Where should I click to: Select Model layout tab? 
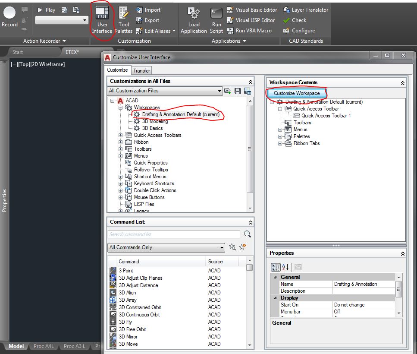(x=16, y=346)
